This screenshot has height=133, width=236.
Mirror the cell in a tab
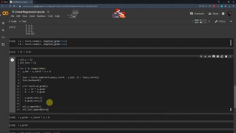(222, 57)
